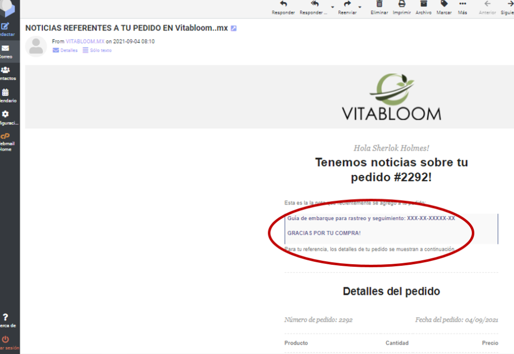The height and width of the screenshot is (354, 514).
Task: Click the 'GRACIAS POR TU COMPRA!' text
Action: pos(324,233)
